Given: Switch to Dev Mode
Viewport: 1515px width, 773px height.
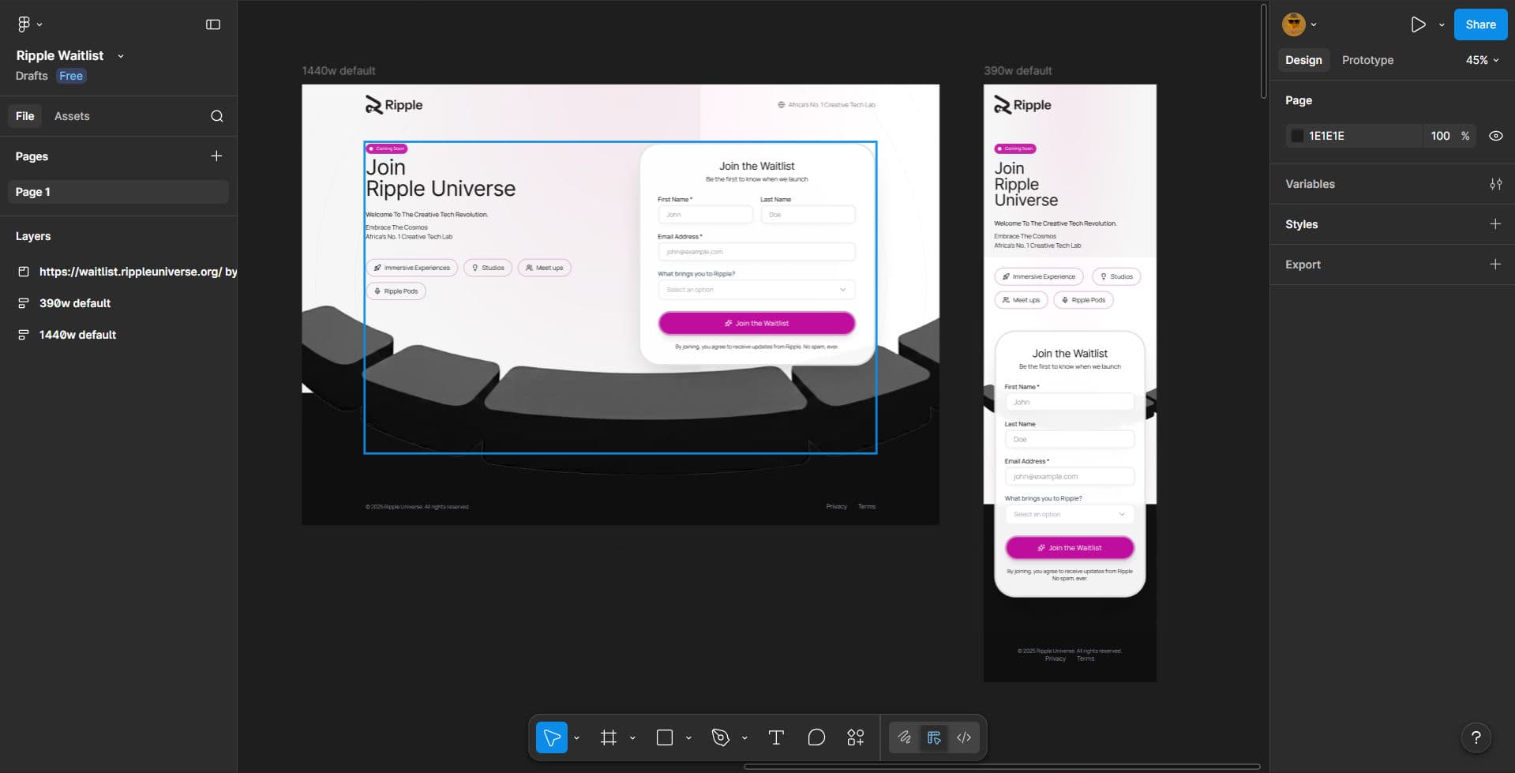Looking at the screenshot, I should [964, 737].
